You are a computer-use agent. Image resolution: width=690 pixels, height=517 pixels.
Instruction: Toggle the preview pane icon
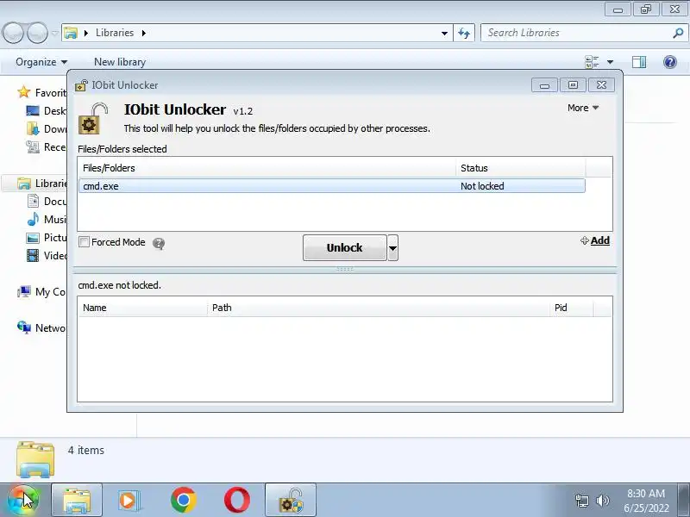(639, 62)
